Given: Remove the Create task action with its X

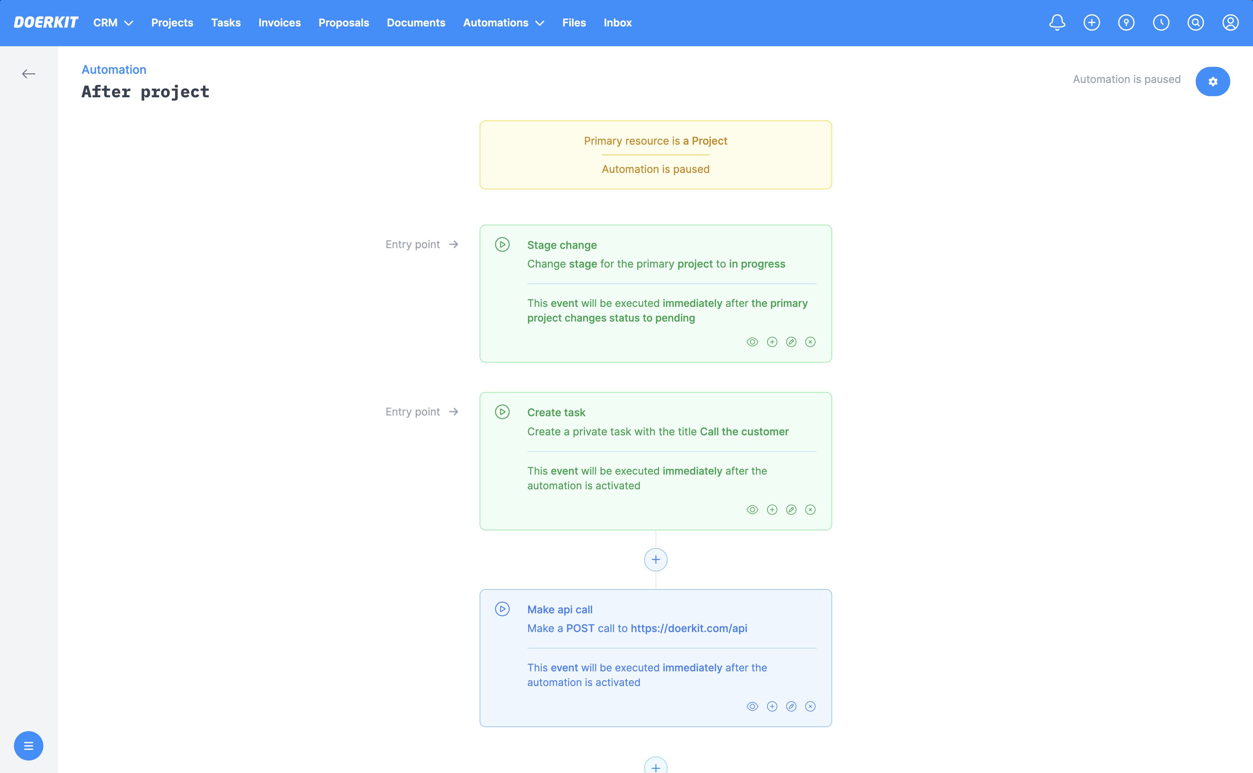Looking at the screenshot, I should coord(810,509).
